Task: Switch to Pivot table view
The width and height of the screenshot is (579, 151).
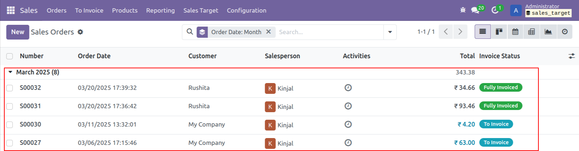Action: [x=532, y=32]
